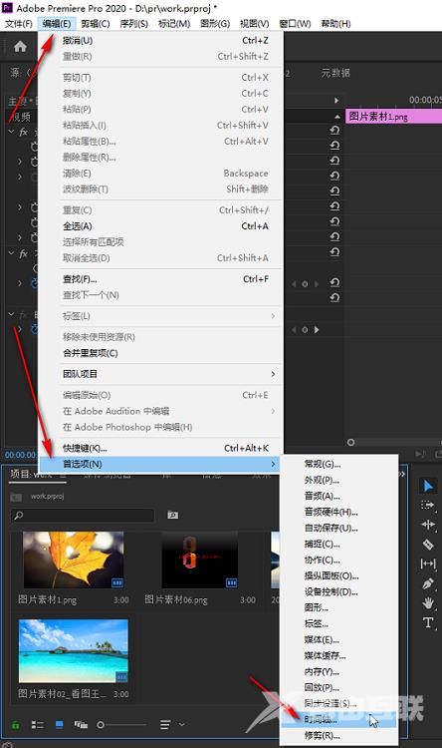Open 音频硬件(H)... preferences
This screenshot has height=748, width=442.
click(339, 512)
